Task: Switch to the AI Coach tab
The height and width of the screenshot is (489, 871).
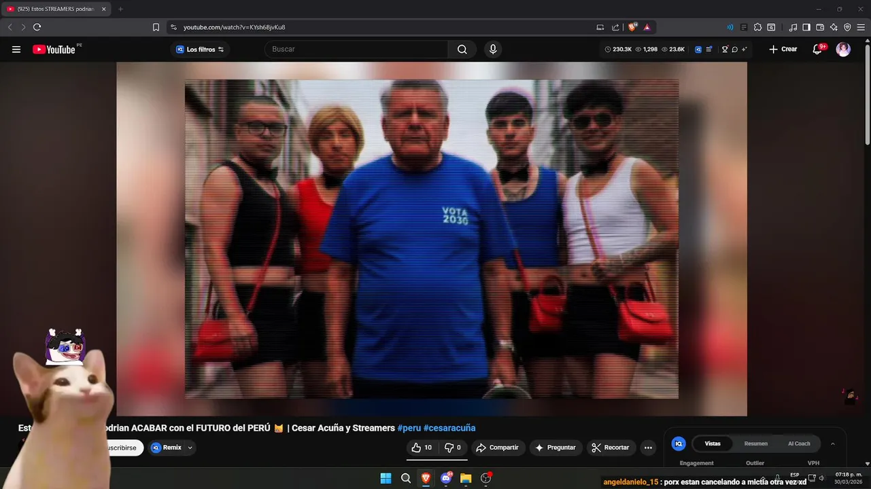Action: (x=799, y=443)
